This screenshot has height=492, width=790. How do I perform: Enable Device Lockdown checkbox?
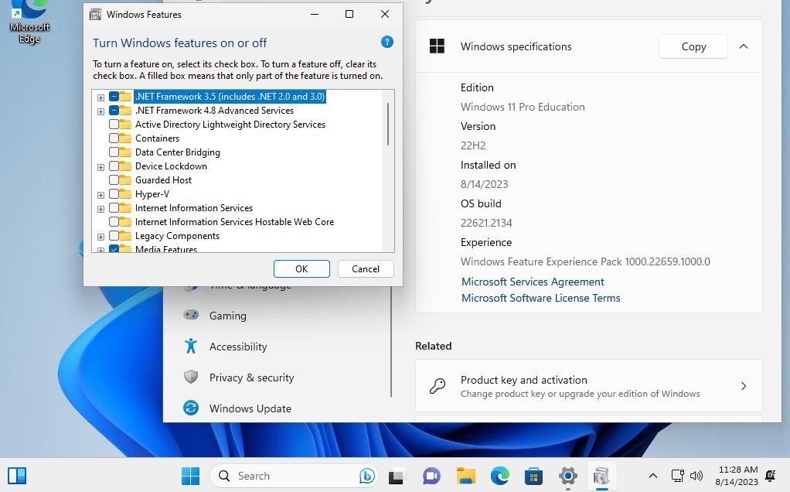(x=114, y=166)
